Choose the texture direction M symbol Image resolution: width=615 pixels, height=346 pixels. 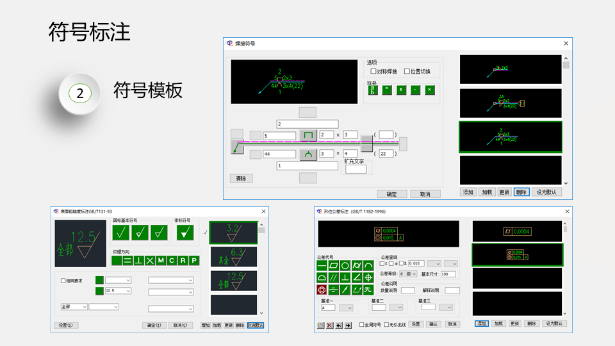point(161,260)
